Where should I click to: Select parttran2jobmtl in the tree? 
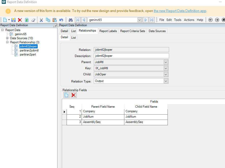tap(29, 50)
